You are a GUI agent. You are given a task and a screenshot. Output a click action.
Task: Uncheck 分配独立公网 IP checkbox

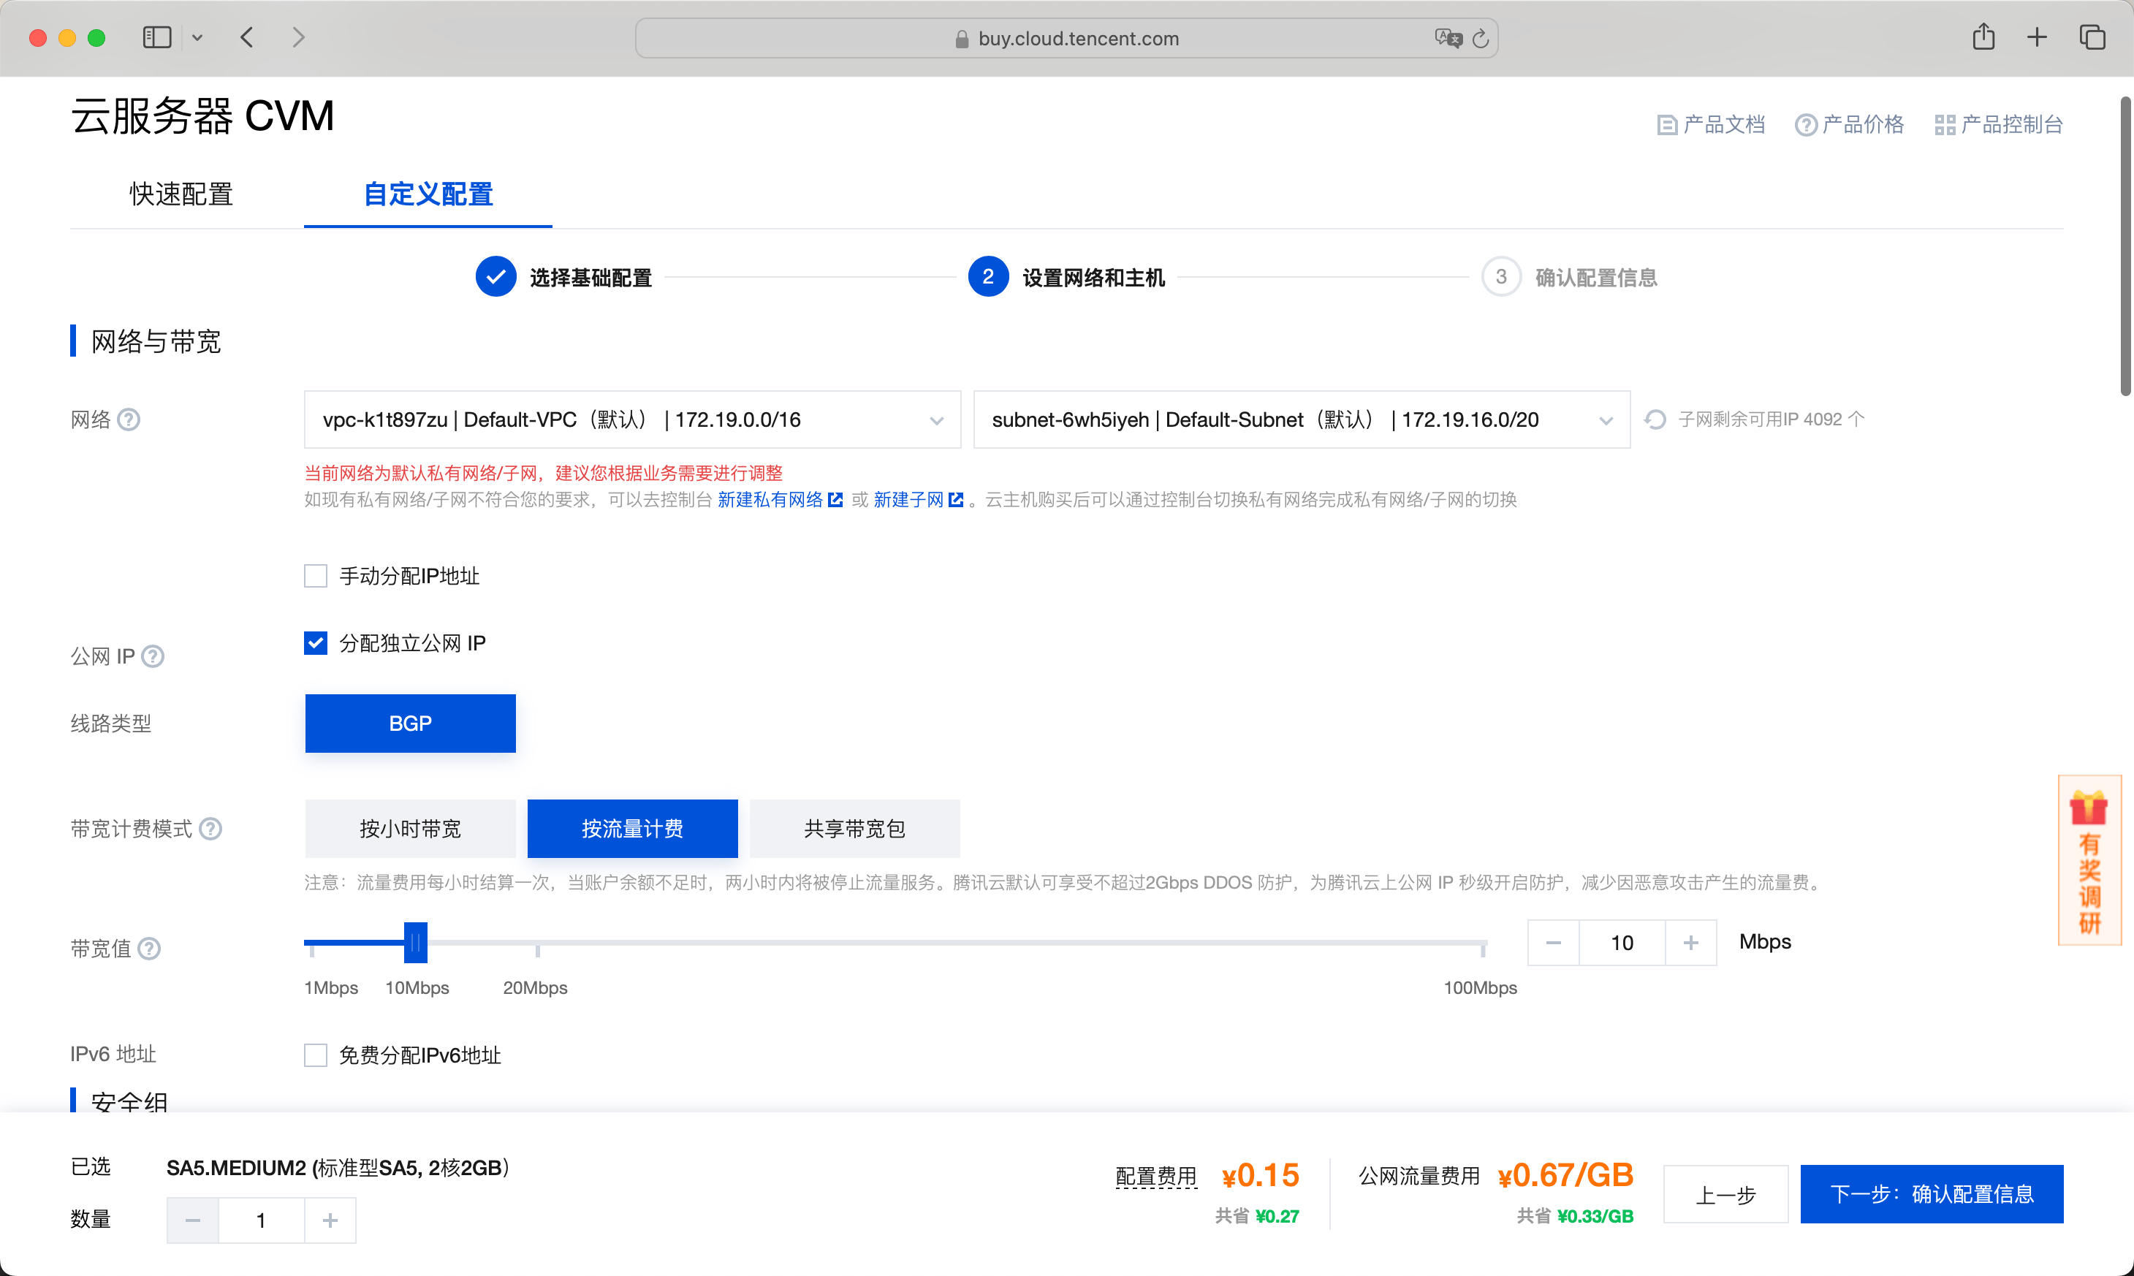pyautogui.click(x=316, y=643)
